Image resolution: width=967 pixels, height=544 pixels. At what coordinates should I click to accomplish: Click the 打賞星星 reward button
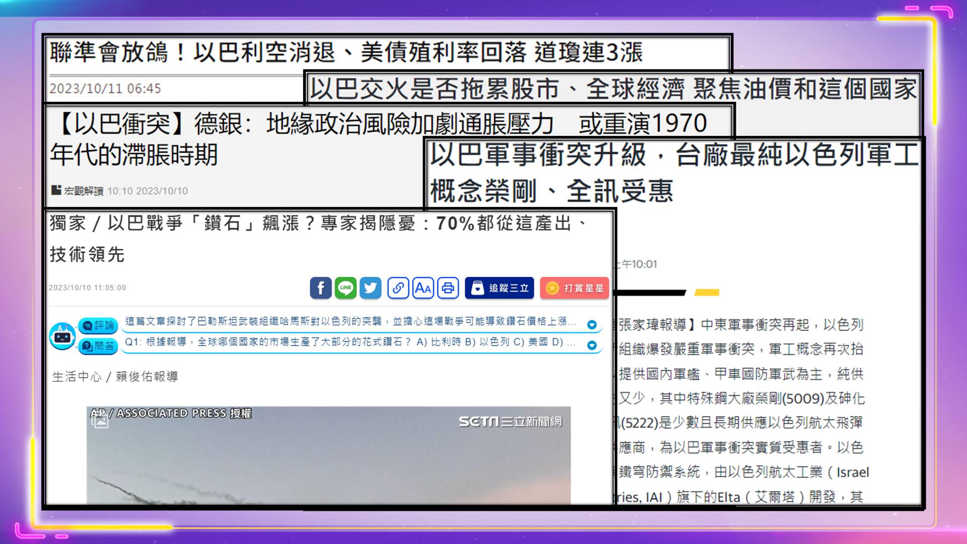point(575,288)
